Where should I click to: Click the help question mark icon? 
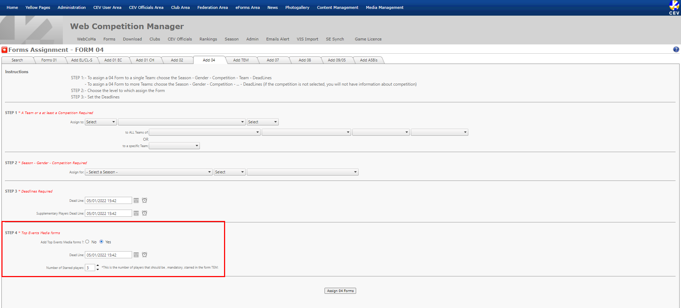click(676, 49)
